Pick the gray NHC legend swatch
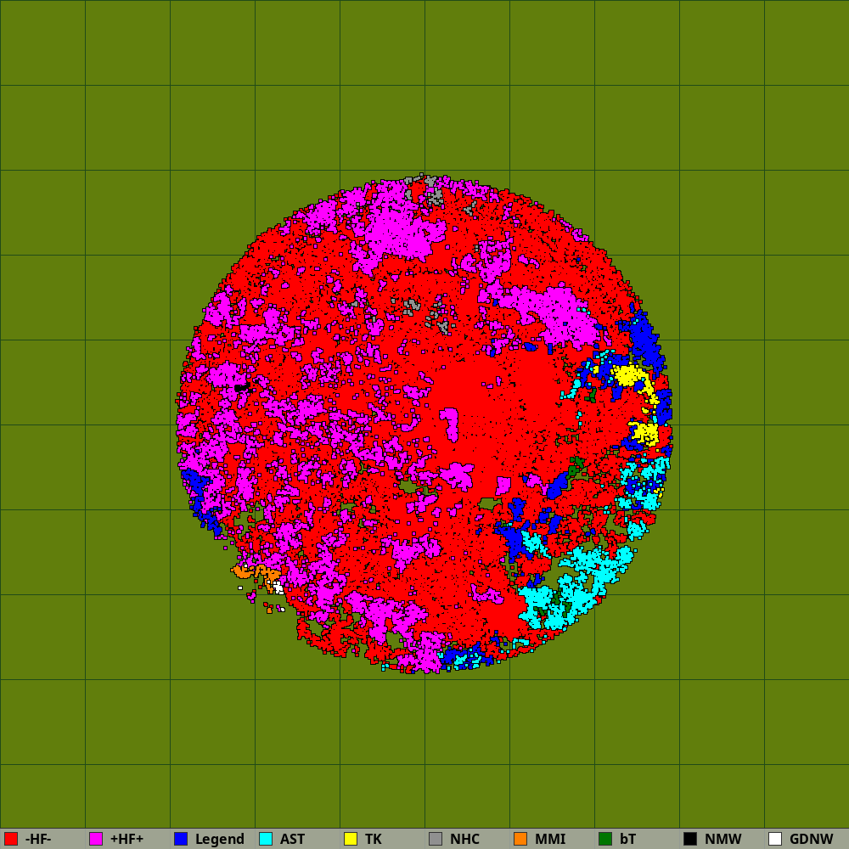This screenshot has height=849, width=849. tap(436, 839)
